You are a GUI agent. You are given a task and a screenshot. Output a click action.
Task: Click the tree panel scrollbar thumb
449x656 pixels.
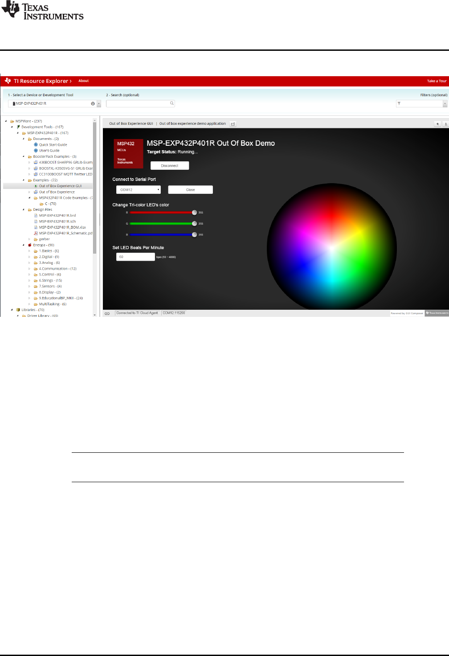pyautogui.click(x=94, y=187)
